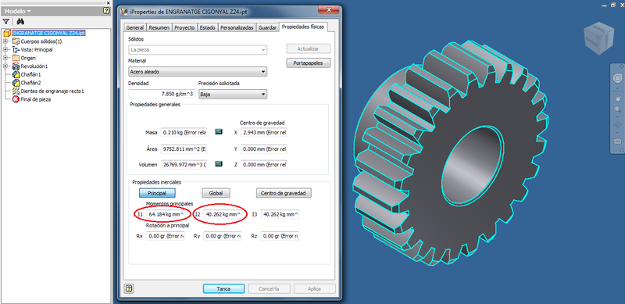Select the Final de pieza text
The height and width of the screenshot is (304, 625).
[x=35, y=100]
